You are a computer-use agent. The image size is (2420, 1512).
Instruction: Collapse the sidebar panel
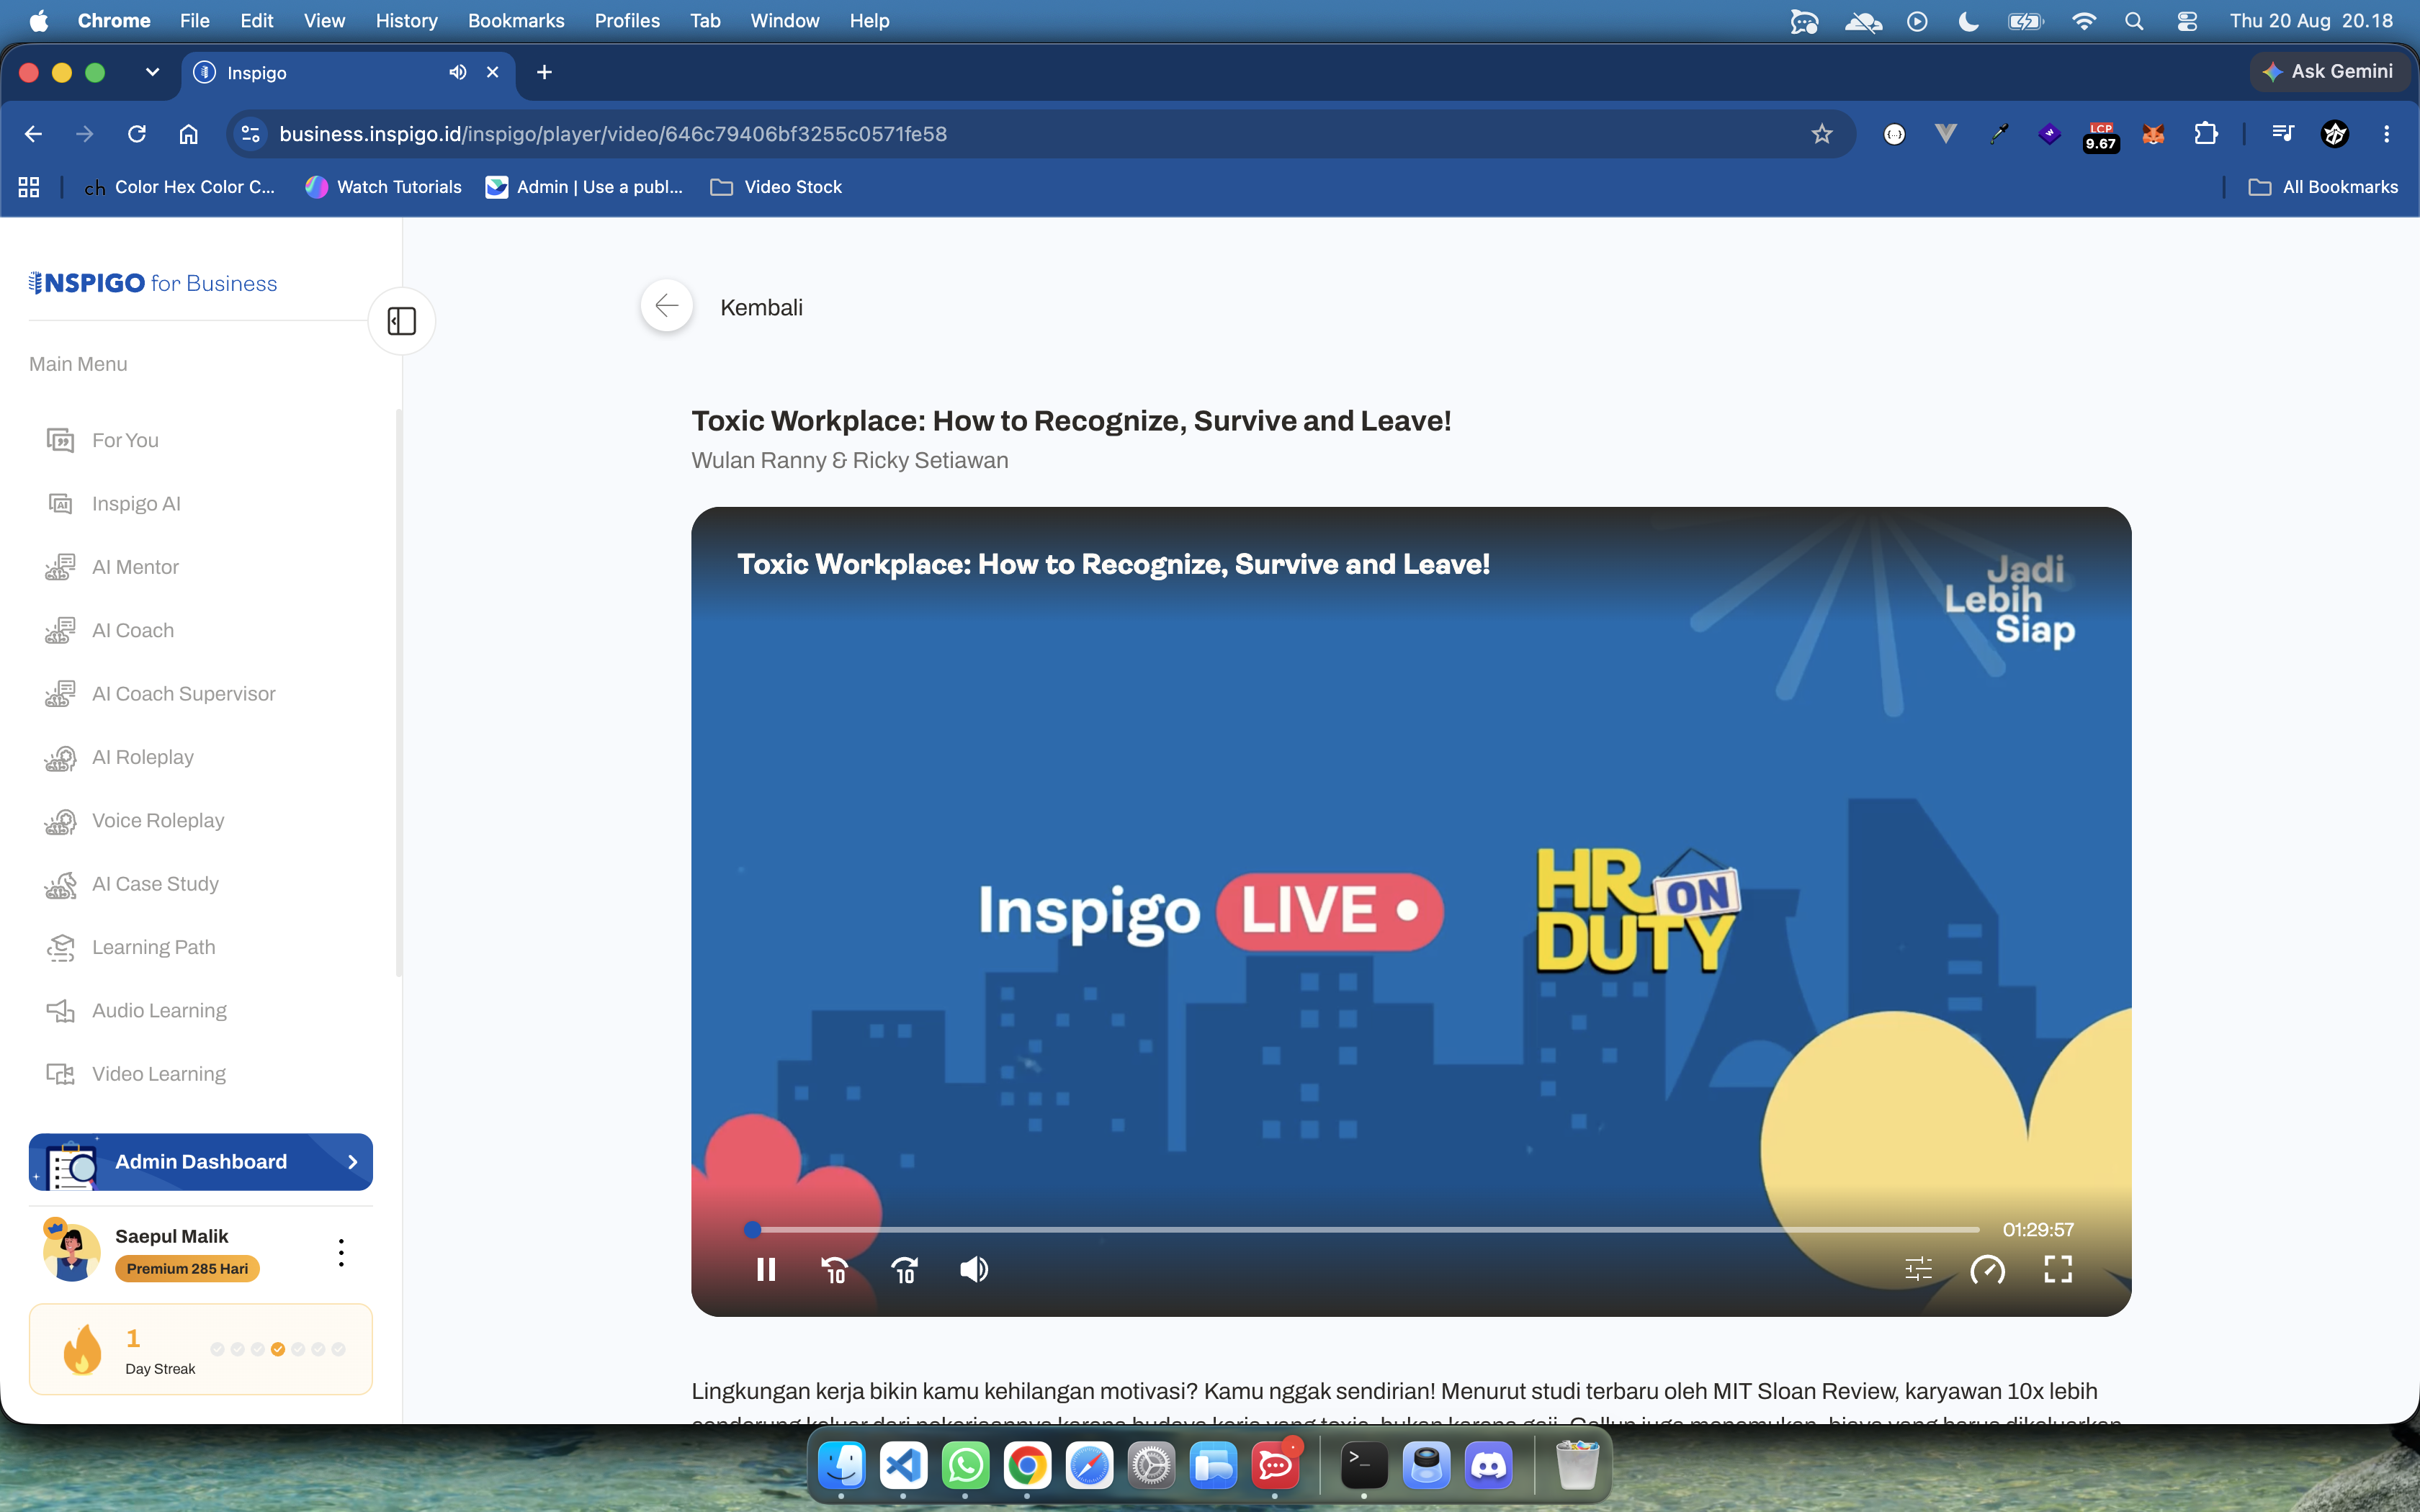coord(402,321)
